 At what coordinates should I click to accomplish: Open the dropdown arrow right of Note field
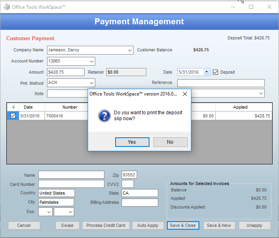261,94
